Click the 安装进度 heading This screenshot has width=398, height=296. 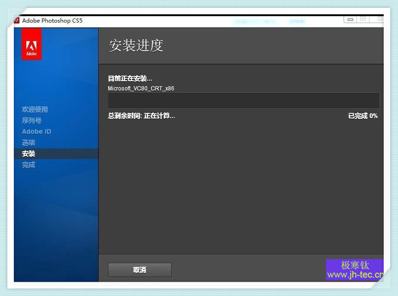coord(136,46)
